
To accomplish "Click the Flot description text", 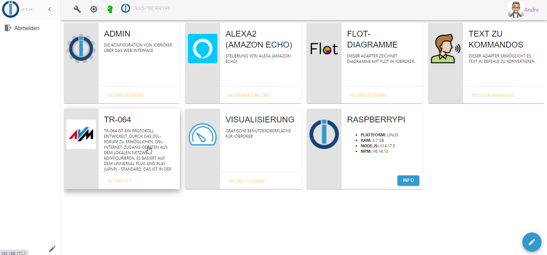I will click(x=381, y=59).
